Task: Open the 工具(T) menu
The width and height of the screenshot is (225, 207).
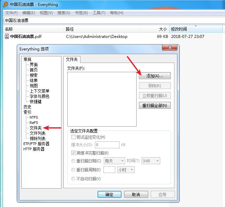Action: pos(99,13)
